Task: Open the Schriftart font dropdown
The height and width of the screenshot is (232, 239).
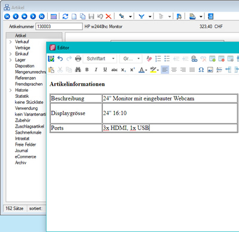Action: click(100, 59)
